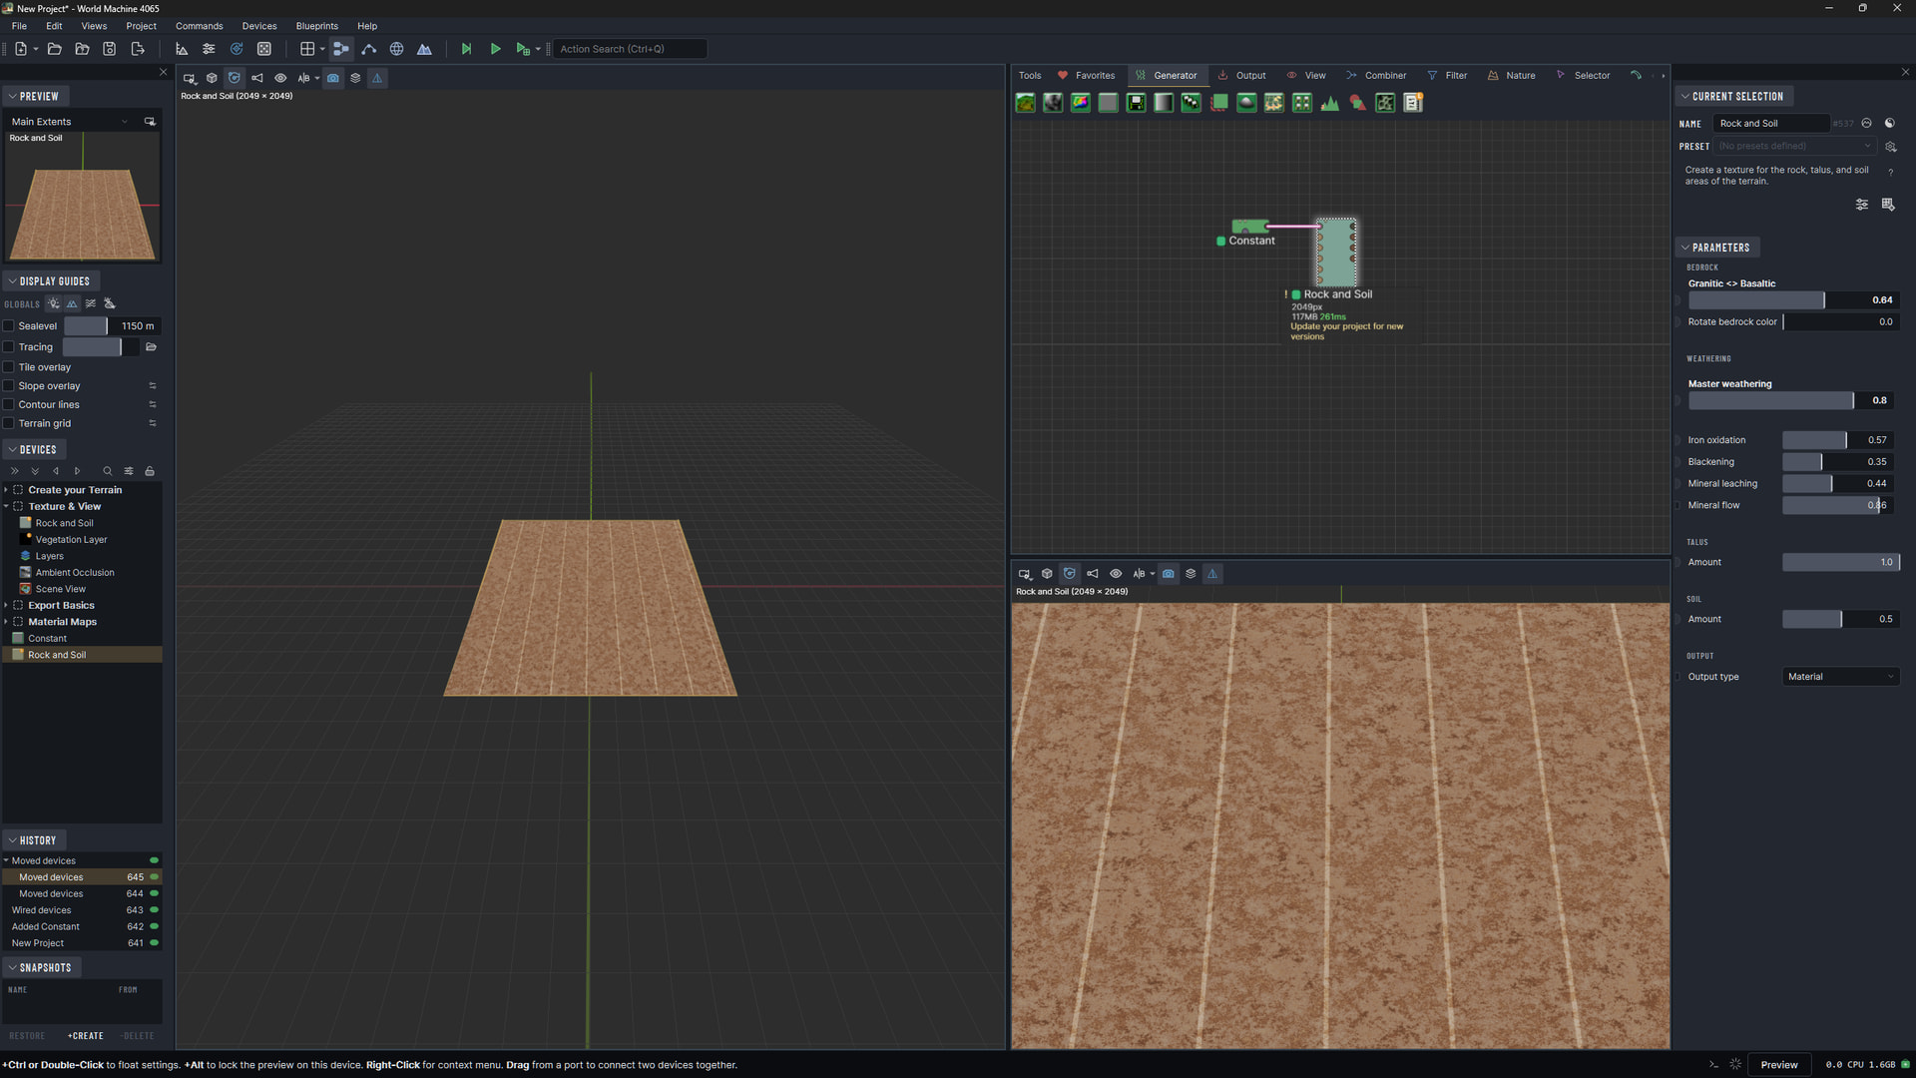This screenshot has height=1078, width=1916.
Task: Select the Constant gray square generator icon
Action: [x=1108, y=103]
